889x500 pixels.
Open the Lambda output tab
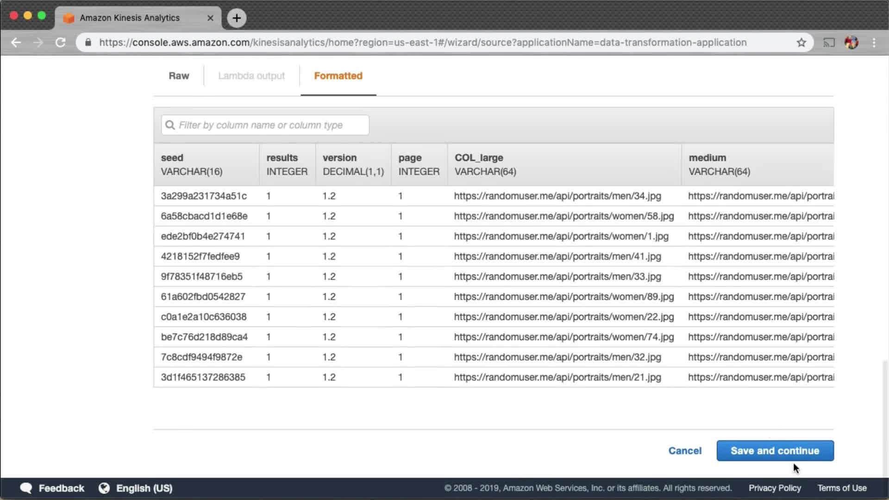251,76
